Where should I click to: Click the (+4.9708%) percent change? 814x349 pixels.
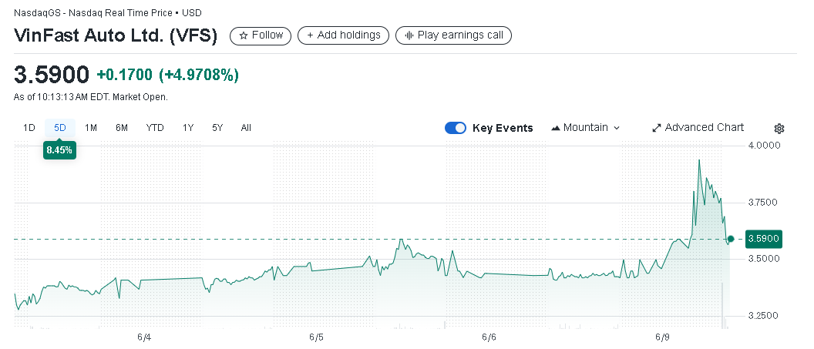199,76
